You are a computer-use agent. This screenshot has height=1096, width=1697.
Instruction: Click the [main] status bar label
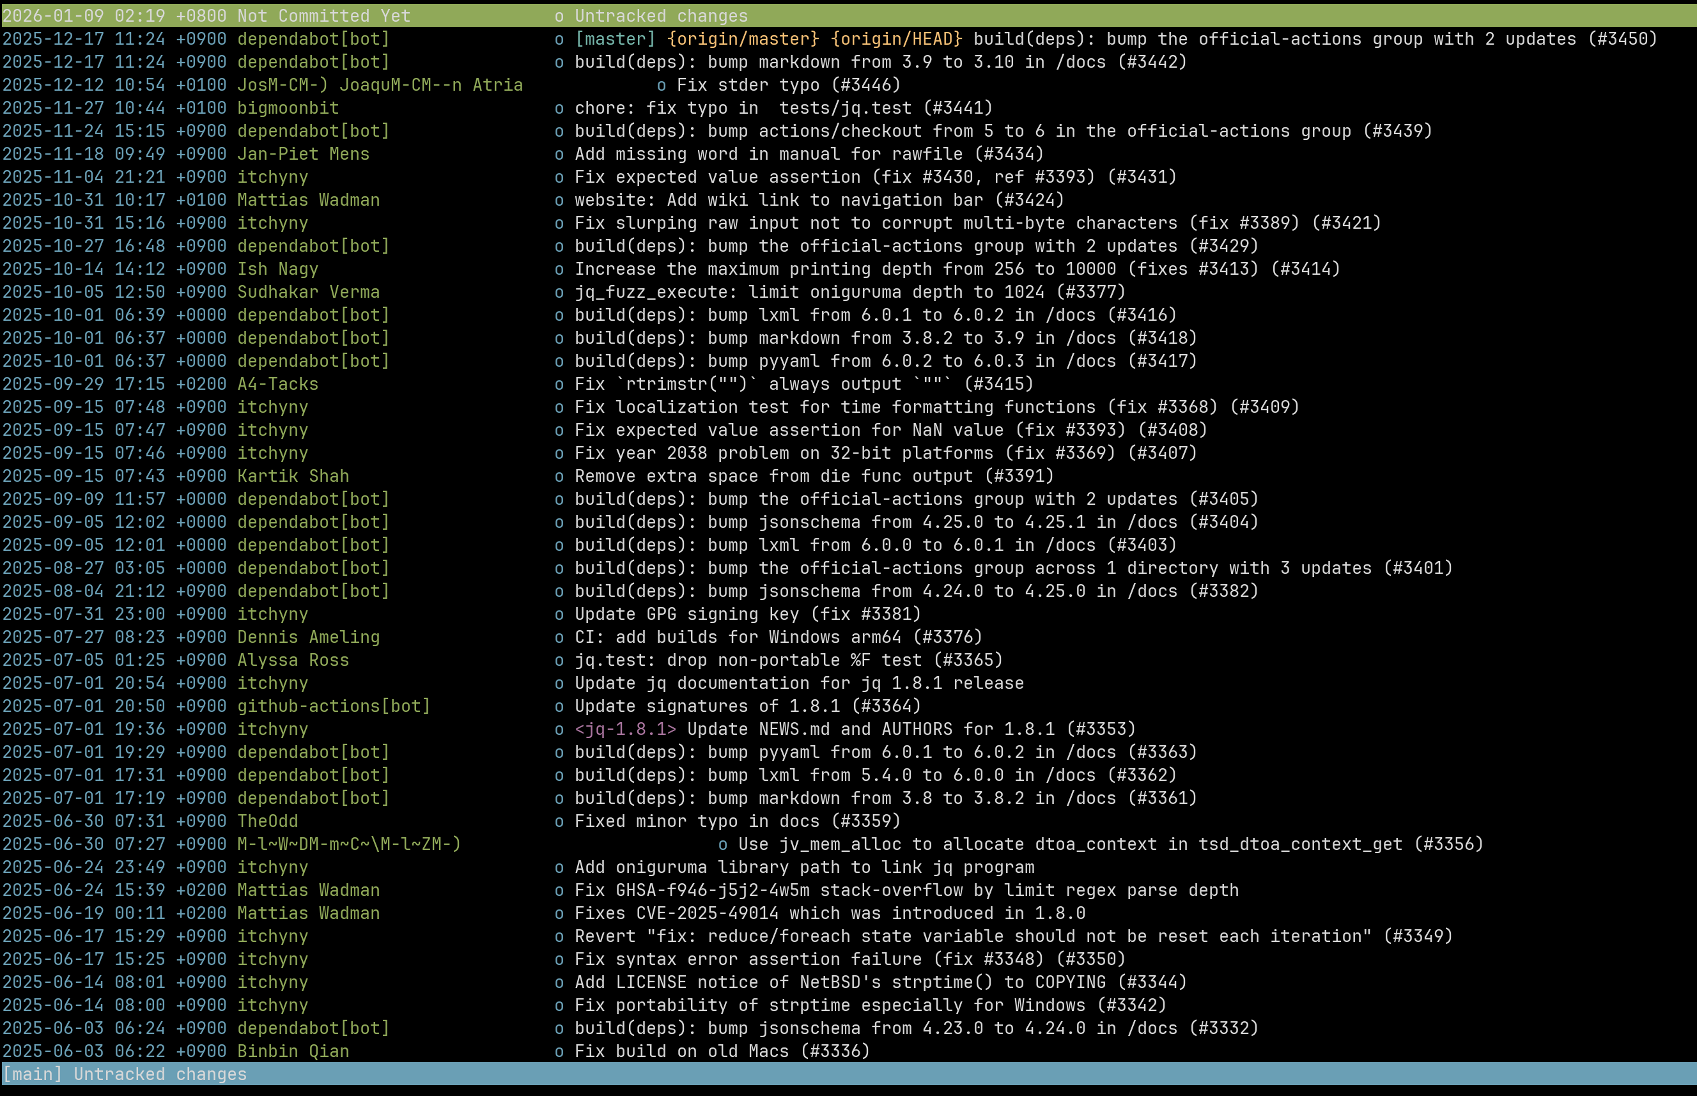[x=32, y=1074]
